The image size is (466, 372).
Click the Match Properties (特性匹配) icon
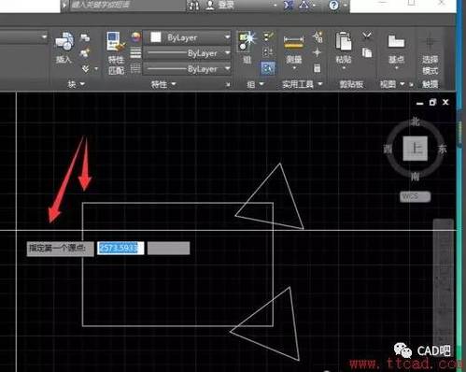(116, 41)
